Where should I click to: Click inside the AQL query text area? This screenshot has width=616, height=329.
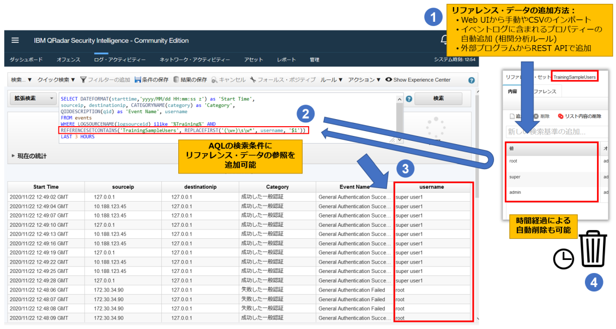click(227, 117)
